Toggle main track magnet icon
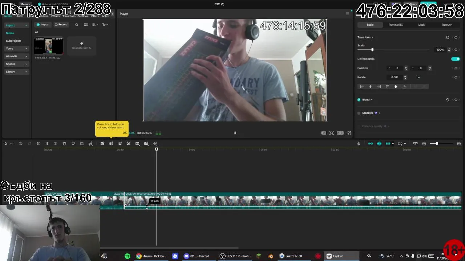 (x=371, y=144)
